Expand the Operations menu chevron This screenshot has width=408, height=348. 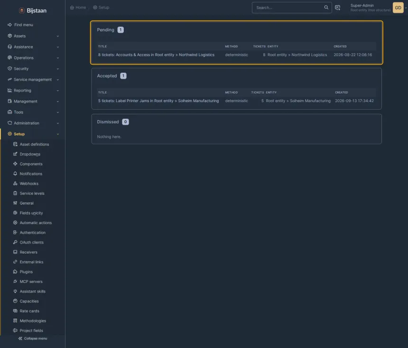pyautogui.click(x=58, y=58)
